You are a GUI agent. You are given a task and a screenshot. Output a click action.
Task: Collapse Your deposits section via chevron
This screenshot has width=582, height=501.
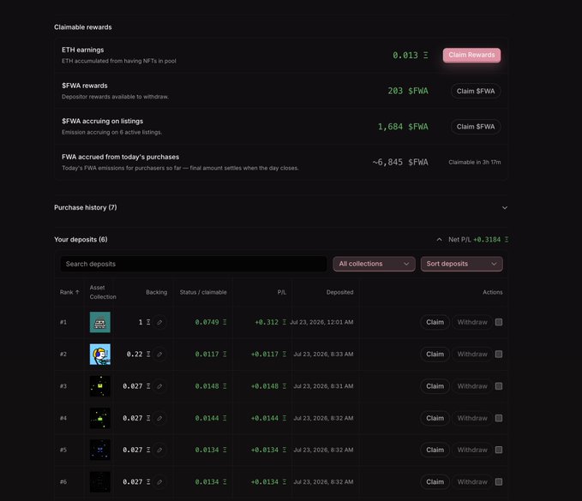[439, 240]
